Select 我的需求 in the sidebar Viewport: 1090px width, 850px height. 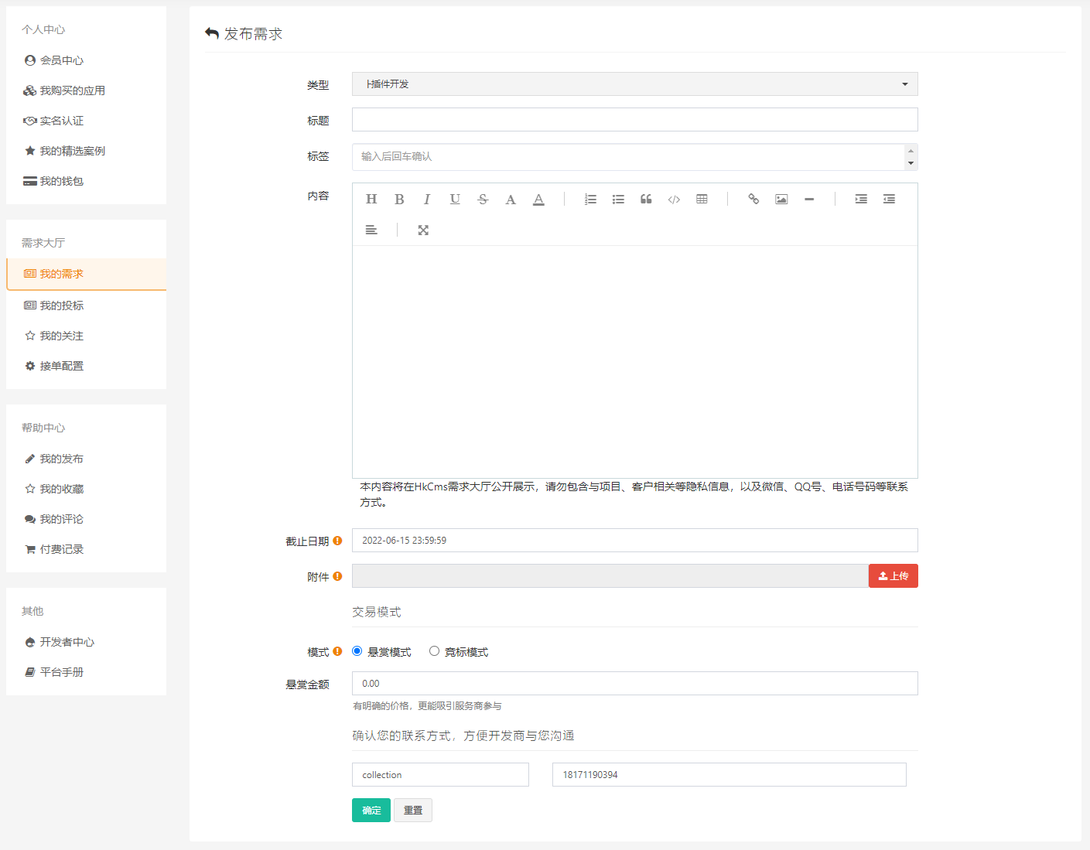[x=86, y=274]
